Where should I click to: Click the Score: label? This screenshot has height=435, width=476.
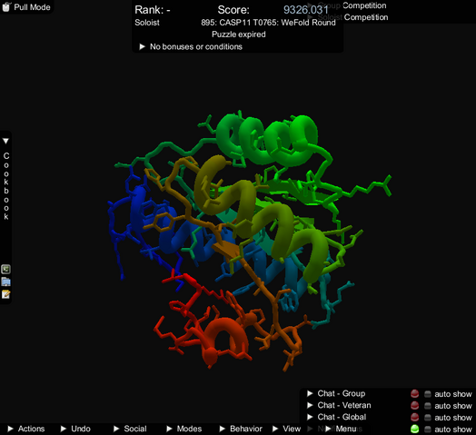pos(233,10)
